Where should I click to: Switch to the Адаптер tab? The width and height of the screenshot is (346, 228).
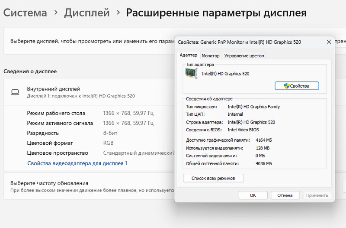point(188,55)
